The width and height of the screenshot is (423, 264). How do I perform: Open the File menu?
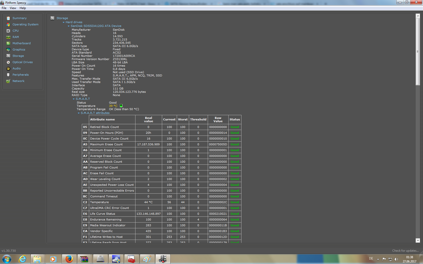4,8
